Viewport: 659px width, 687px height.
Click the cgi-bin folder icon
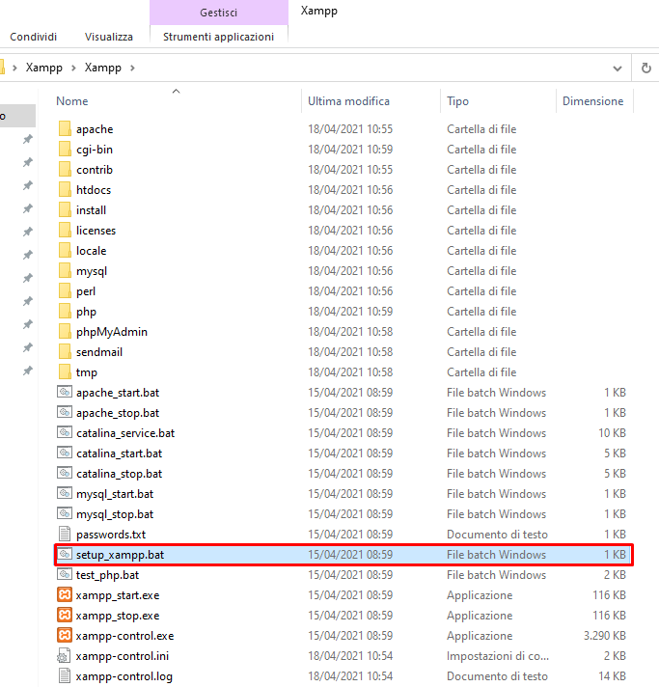[65, 149]
